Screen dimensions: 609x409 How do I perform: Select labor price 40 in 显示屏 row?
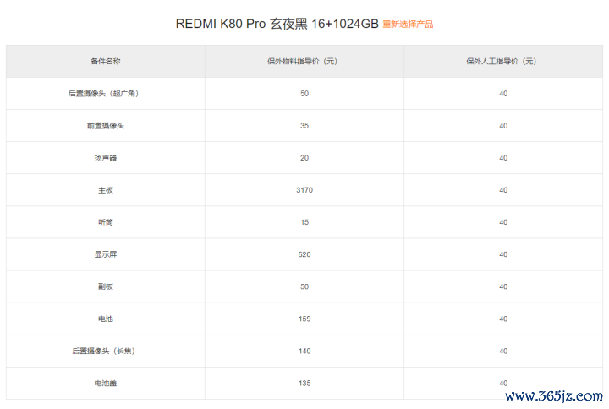pyautogui.click(x=503, y=254)
